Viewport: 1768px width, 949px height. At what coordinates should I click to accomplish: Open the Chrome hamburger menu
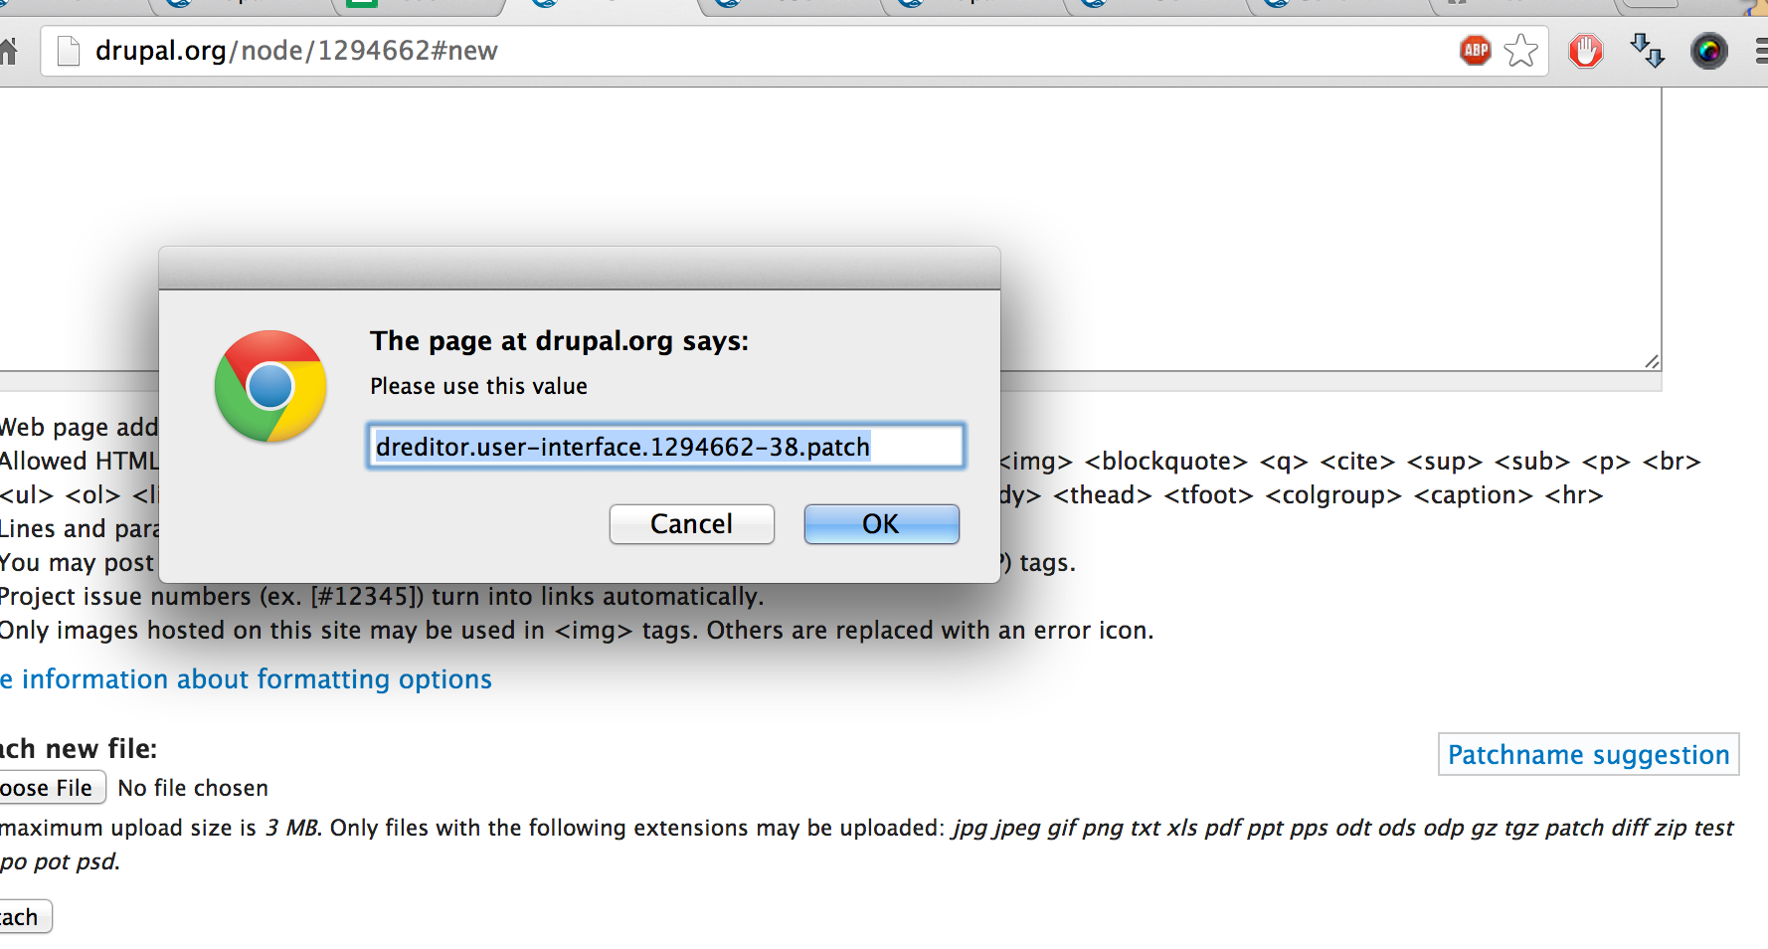(1761, 51)
